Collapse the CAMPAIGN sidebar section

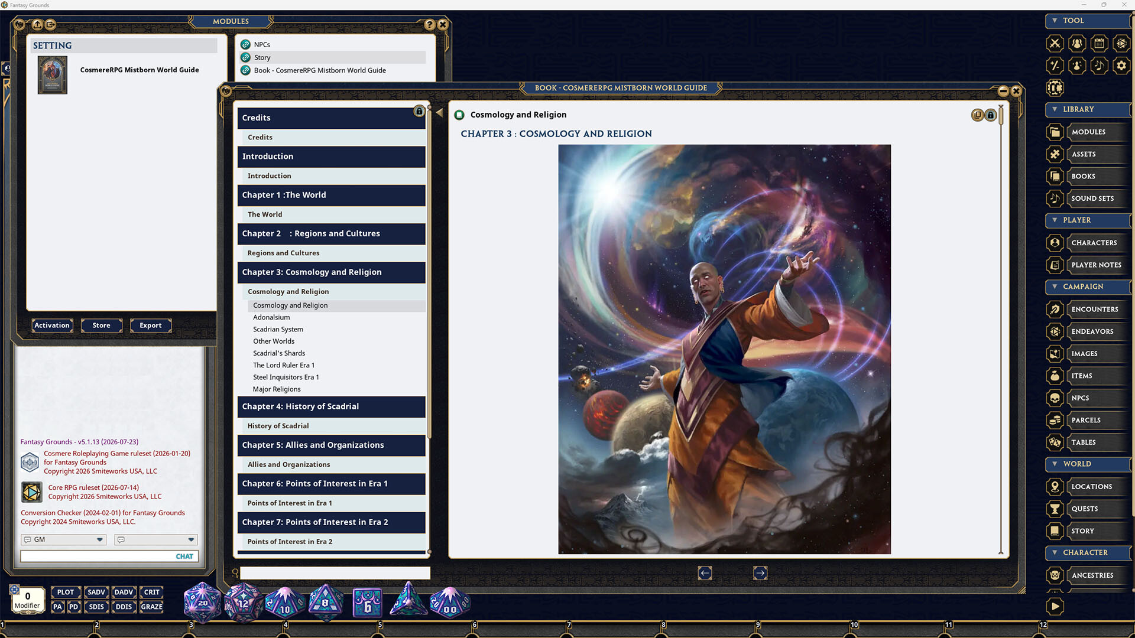[1088, 287]
